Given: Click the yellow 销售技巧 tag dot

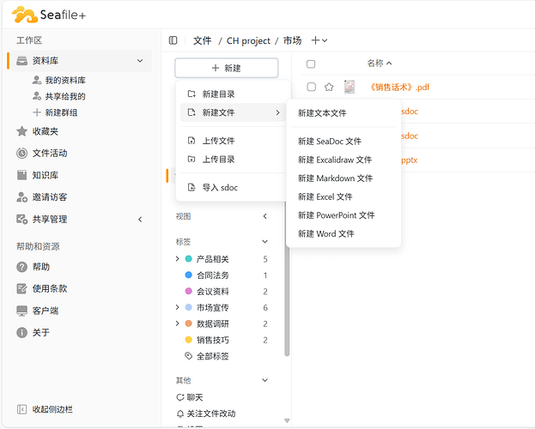Looking at the screenshot, I should pos(188,340).
